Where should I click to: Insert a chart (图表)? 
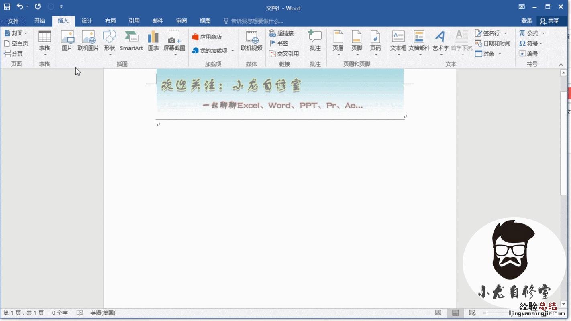coord(153,41)
